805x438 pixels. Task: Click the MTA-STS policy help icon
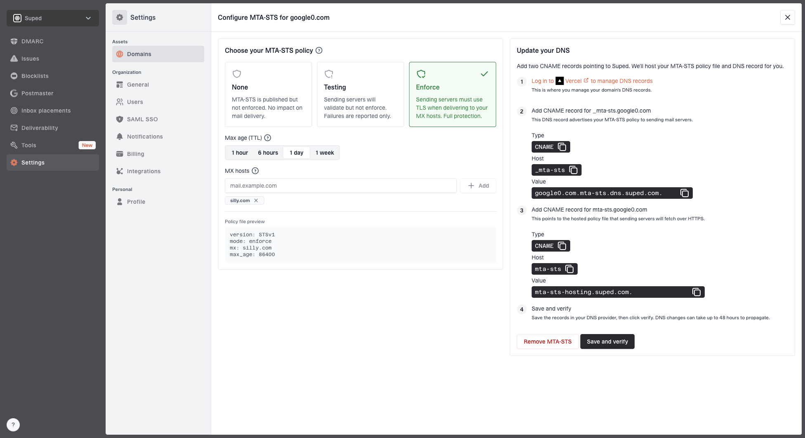319,50
